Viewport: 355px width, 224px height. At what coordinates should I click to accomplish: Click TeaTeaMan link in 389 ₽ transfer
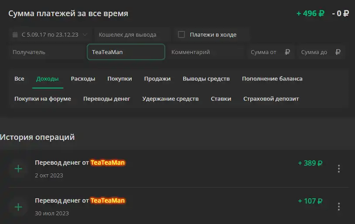(108, 163)
